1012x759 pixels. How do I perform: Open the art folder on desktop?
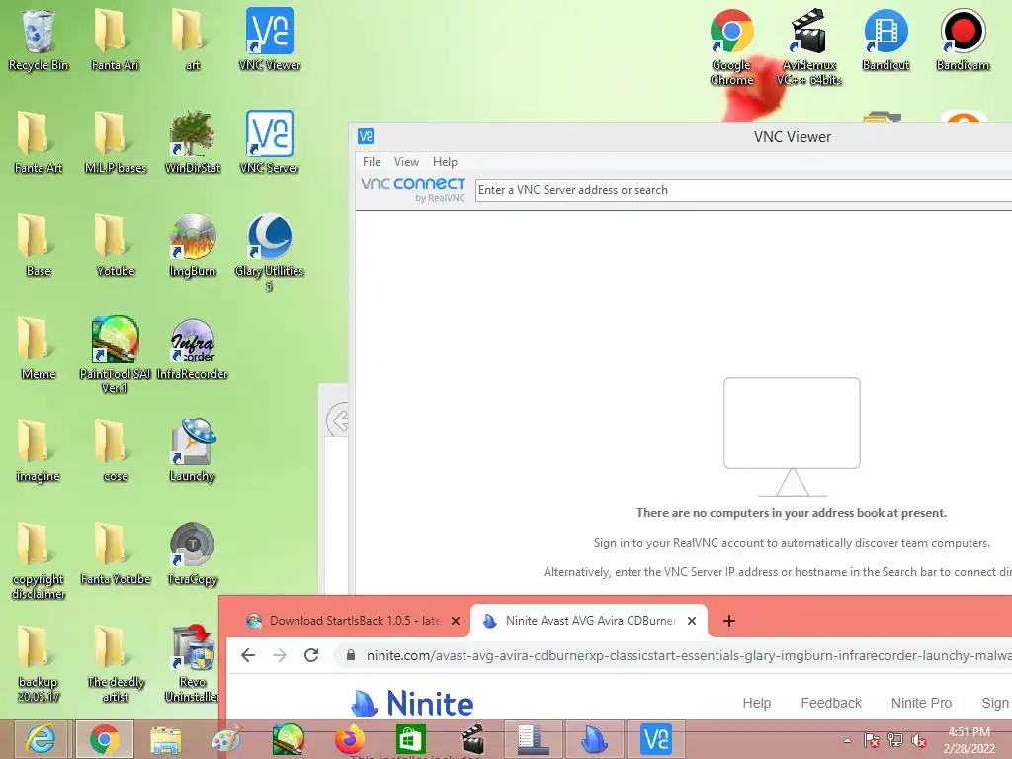pyautogui.click(x=192, y=40)
